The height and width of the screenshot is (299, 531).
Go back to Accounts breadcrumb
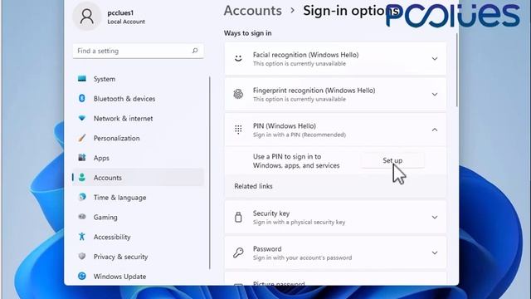pyautogui.click(x=252, y=11)
